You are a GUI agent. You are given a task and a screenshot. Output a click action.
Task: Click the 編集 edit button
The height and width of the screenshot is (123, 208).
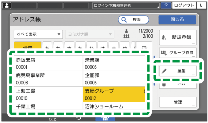(178, 71)
